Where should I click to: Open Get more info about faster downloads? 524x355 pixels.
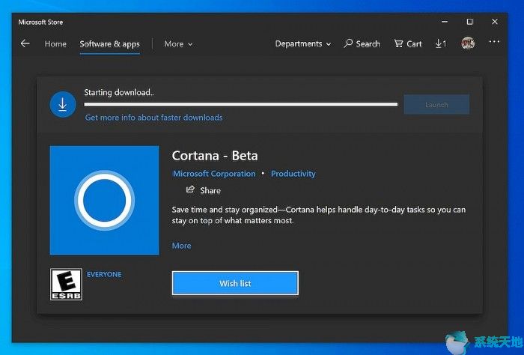[x=153, y=118]
